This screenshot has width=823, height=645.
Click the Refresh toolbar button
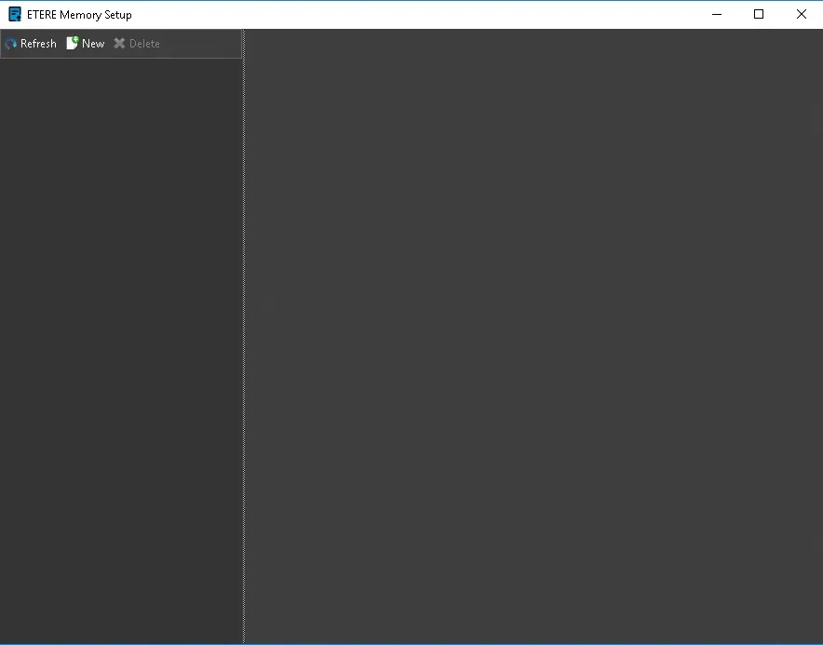pos(31,44)
